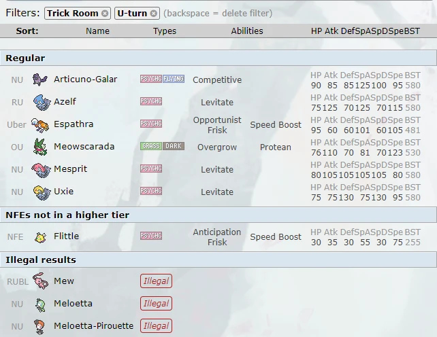Viewport: 437px width, 337px height.
Task: Sort by Atk stat column header
Action: pos(331,31)
